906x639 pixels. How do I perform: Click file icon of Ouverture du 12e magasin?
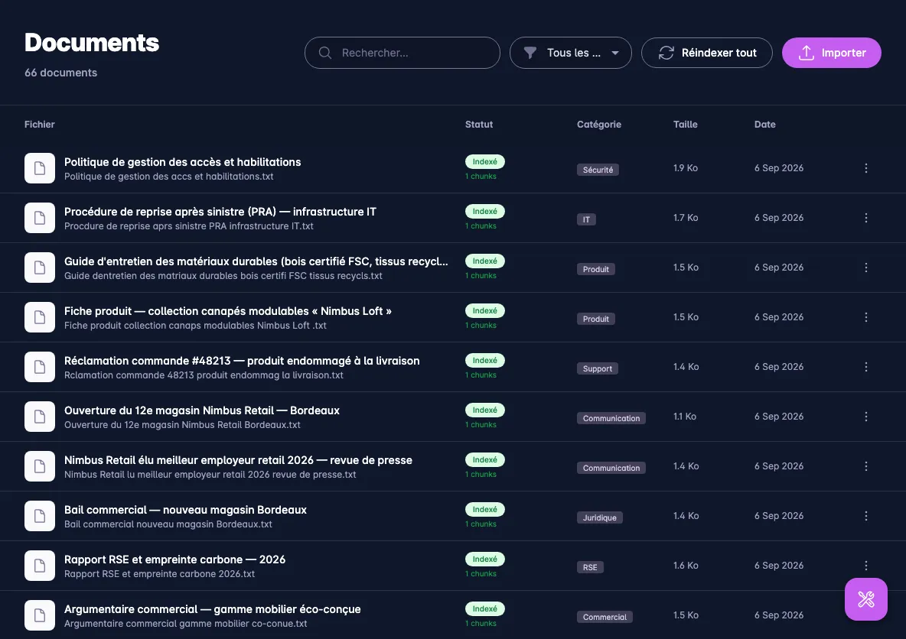click(40, 416)
